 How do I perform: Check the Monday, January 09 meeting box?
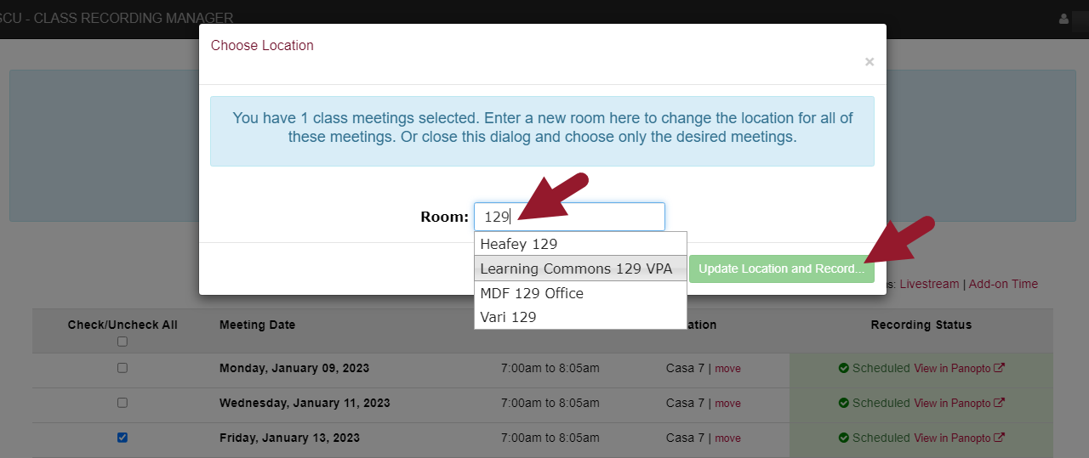point(123,368)
